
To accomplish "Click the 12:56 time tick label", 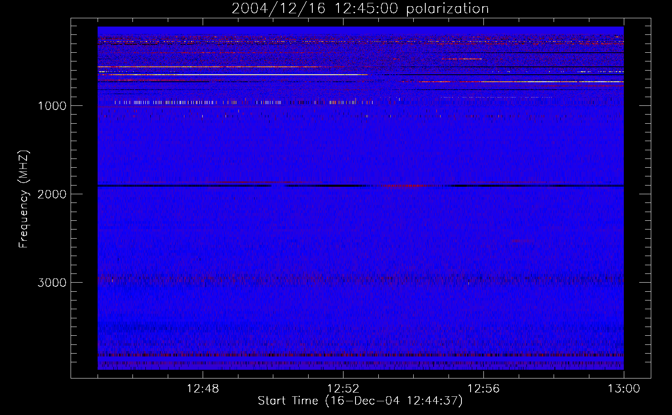I will point(483,389).
